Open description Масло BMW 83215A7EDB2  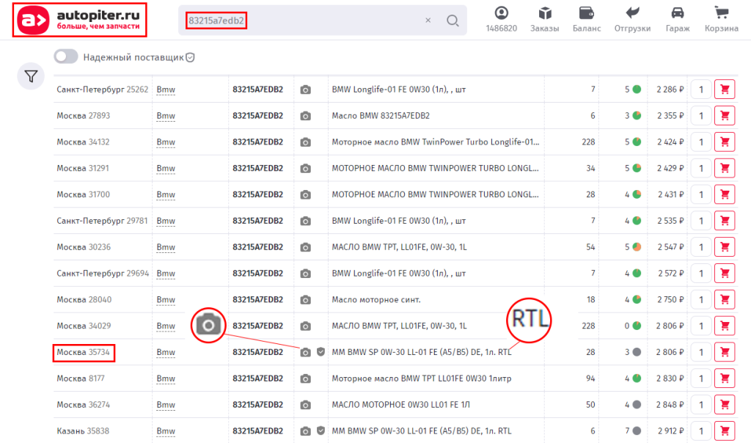pos(381,116)
